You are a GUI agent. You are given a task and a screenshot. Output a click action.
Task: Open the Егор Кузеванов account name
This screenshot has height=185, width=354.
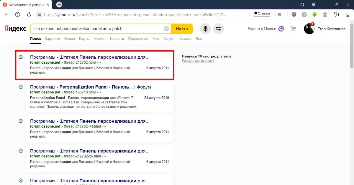[331, 29]
